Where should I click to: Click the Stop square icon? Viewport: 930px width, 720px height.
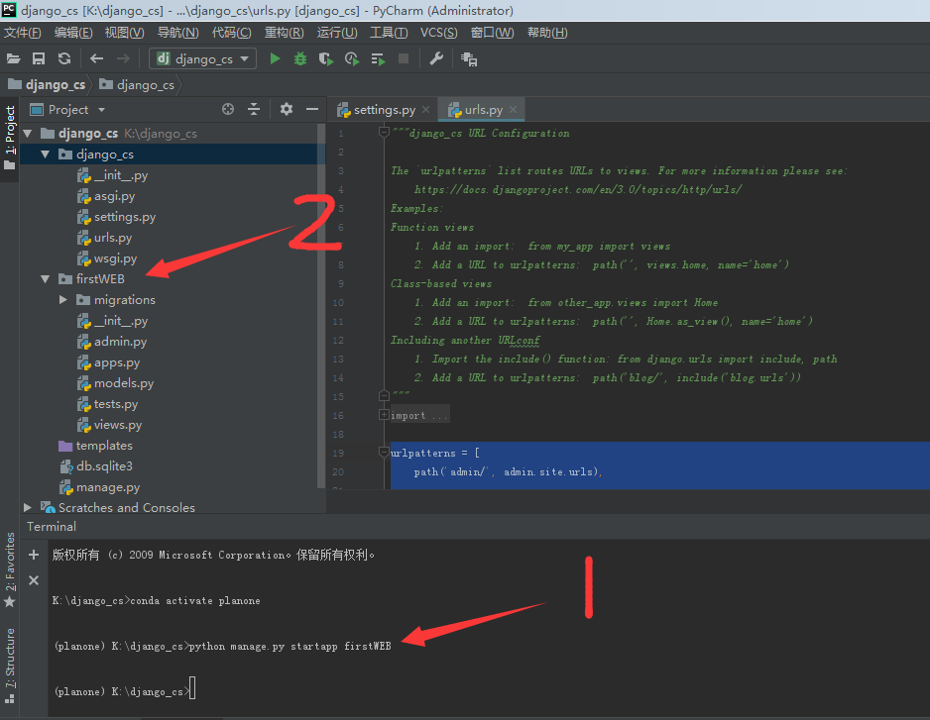tap(404, 58)
